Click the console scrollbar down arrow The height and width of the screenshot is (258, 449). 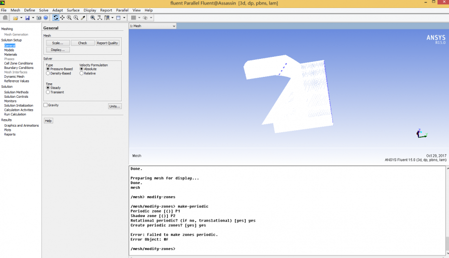[448, 253]
